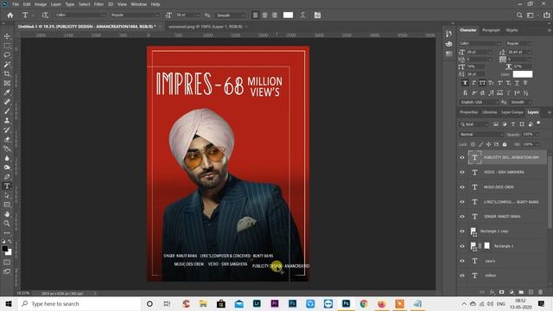This screenshot has height=311, width=553.
Task: Click Type here to search box
Action: coord(79,303)
